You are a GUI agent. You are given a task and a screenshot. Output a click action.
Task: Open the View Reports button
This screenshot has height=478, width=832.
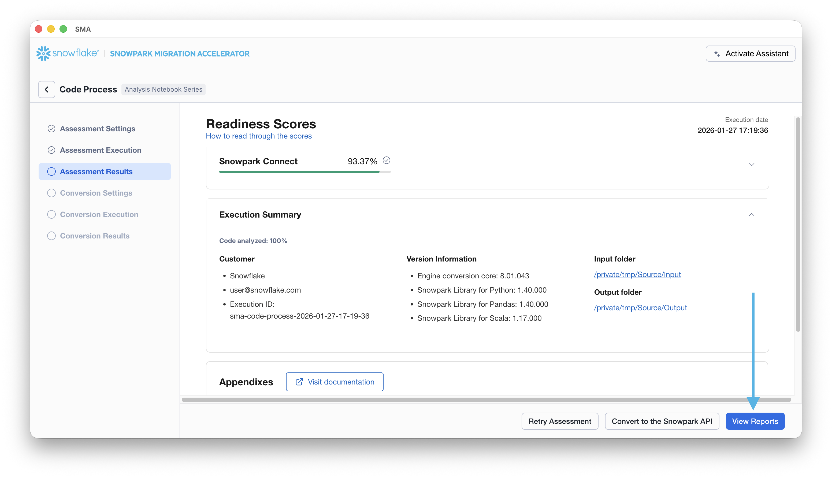[755, 421]
